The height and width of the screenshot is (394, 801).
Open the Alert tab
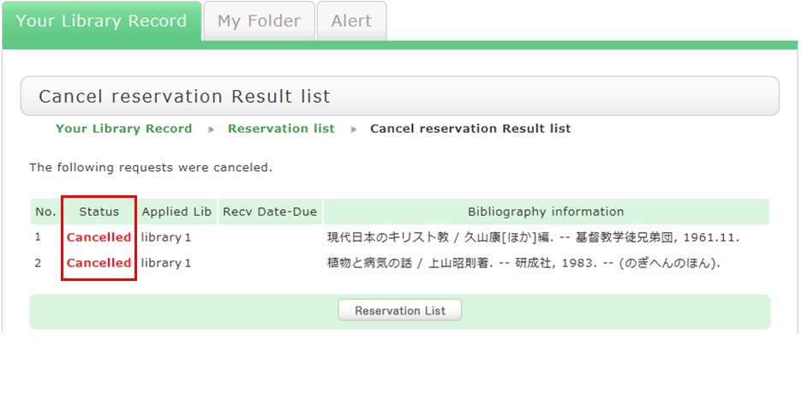tap(351, 21)
